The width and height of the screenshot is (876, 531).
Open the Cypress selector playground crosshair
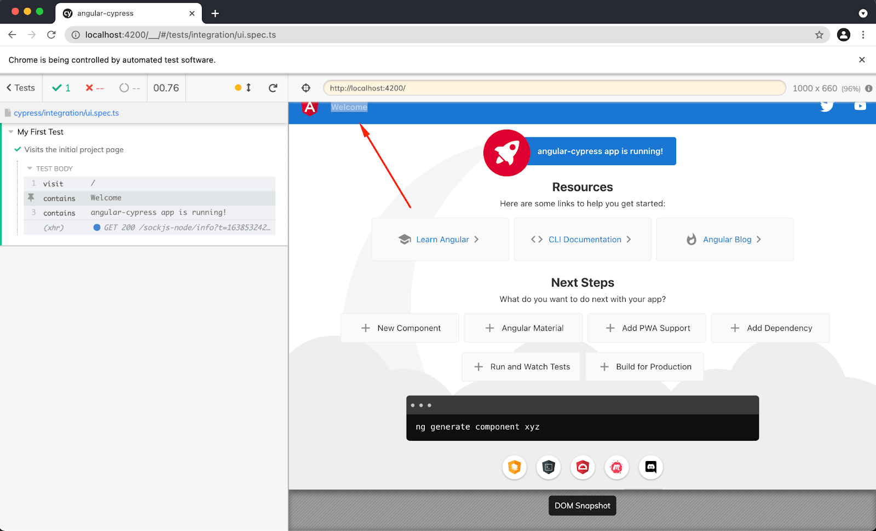306,87
